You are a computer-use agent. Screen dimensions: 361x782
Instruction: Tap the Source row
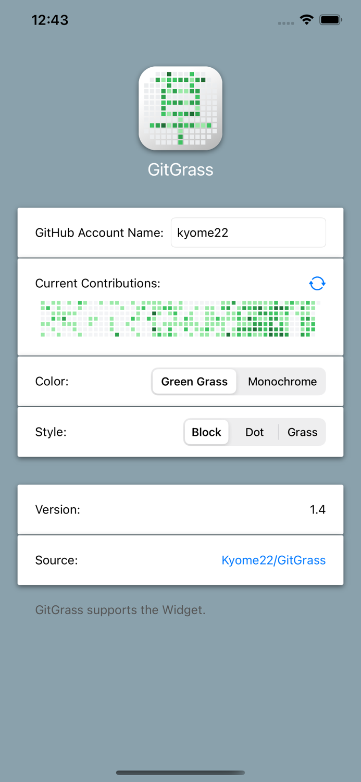pos(180,560)
